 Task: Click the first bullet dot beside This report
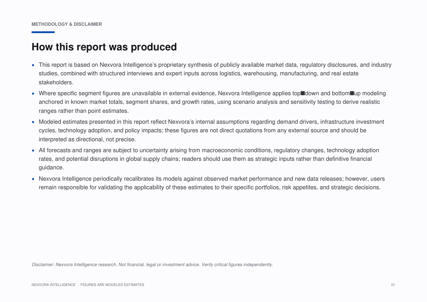tap(33, 65)
